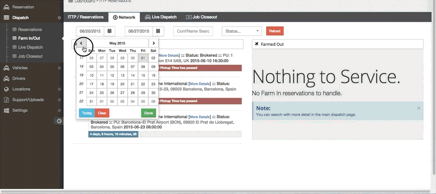The height and width of the screenshot is (194, 436).
Task: Click the next month arrow in calendar
Action: tap(153, 43)
